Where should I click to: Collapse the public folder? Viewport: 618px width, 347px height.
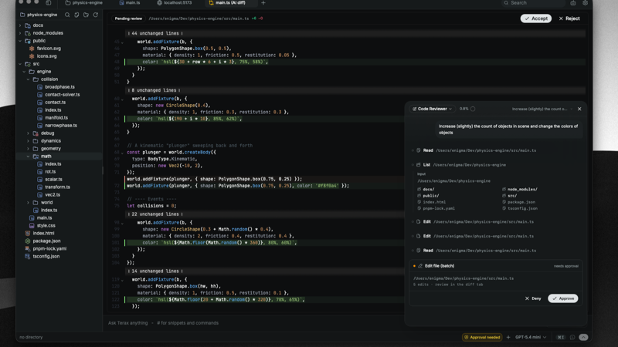point(20,41)
